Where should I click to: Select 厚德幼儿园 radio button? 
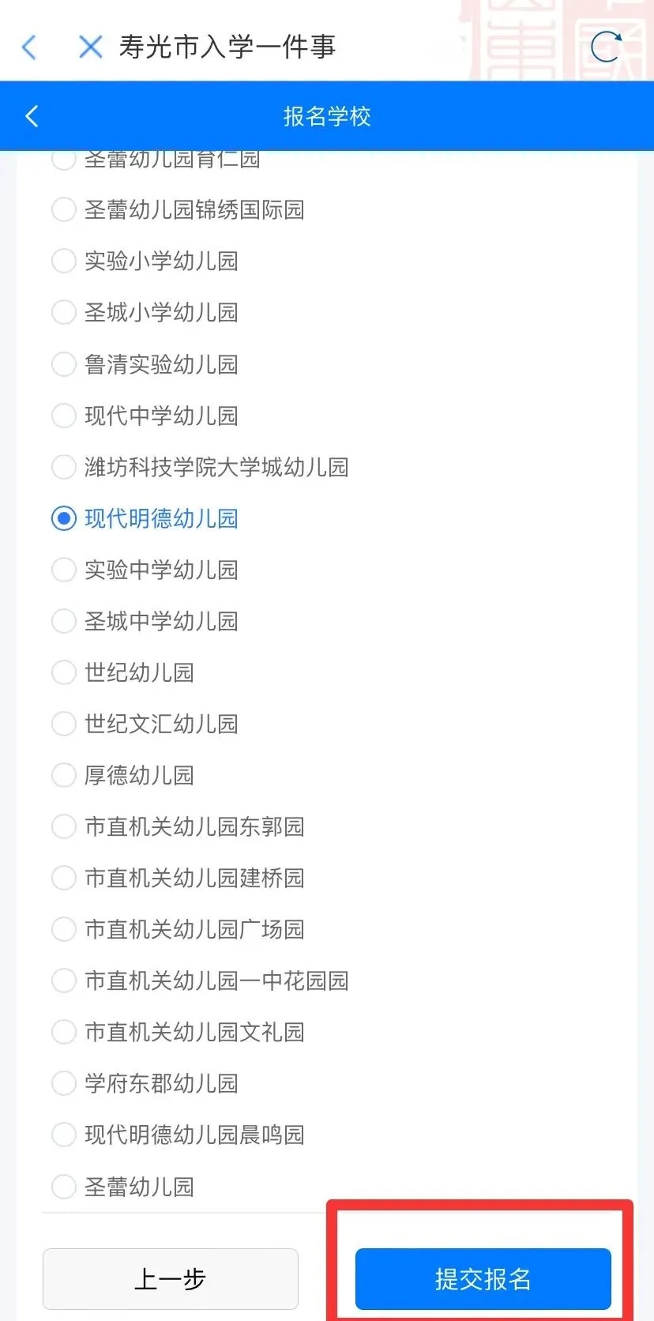coord(63,775)
